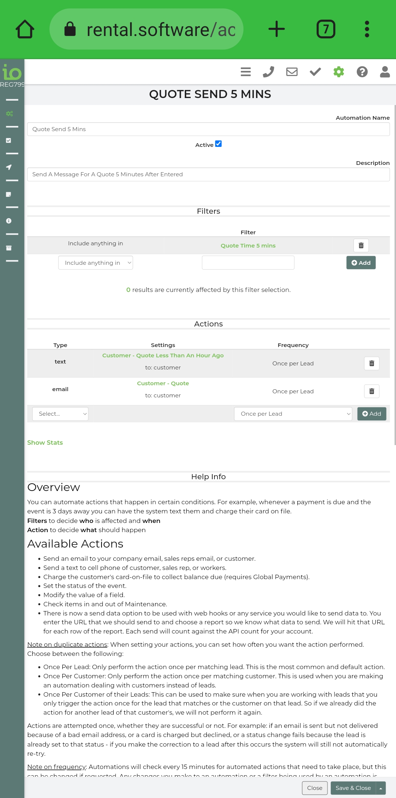This screenshot has width=396, height=798.
Task: Open the hamburger menu icon
Action: click(x=246, y=72)
